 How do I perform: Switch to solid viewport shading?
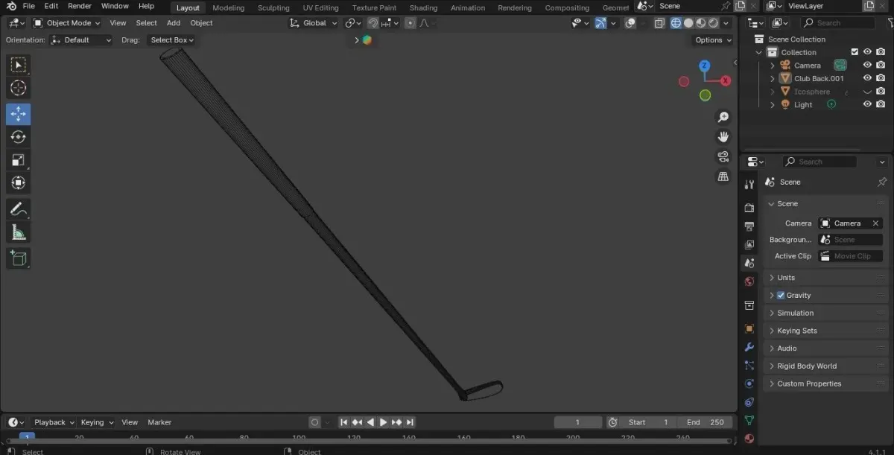point(688,23)
